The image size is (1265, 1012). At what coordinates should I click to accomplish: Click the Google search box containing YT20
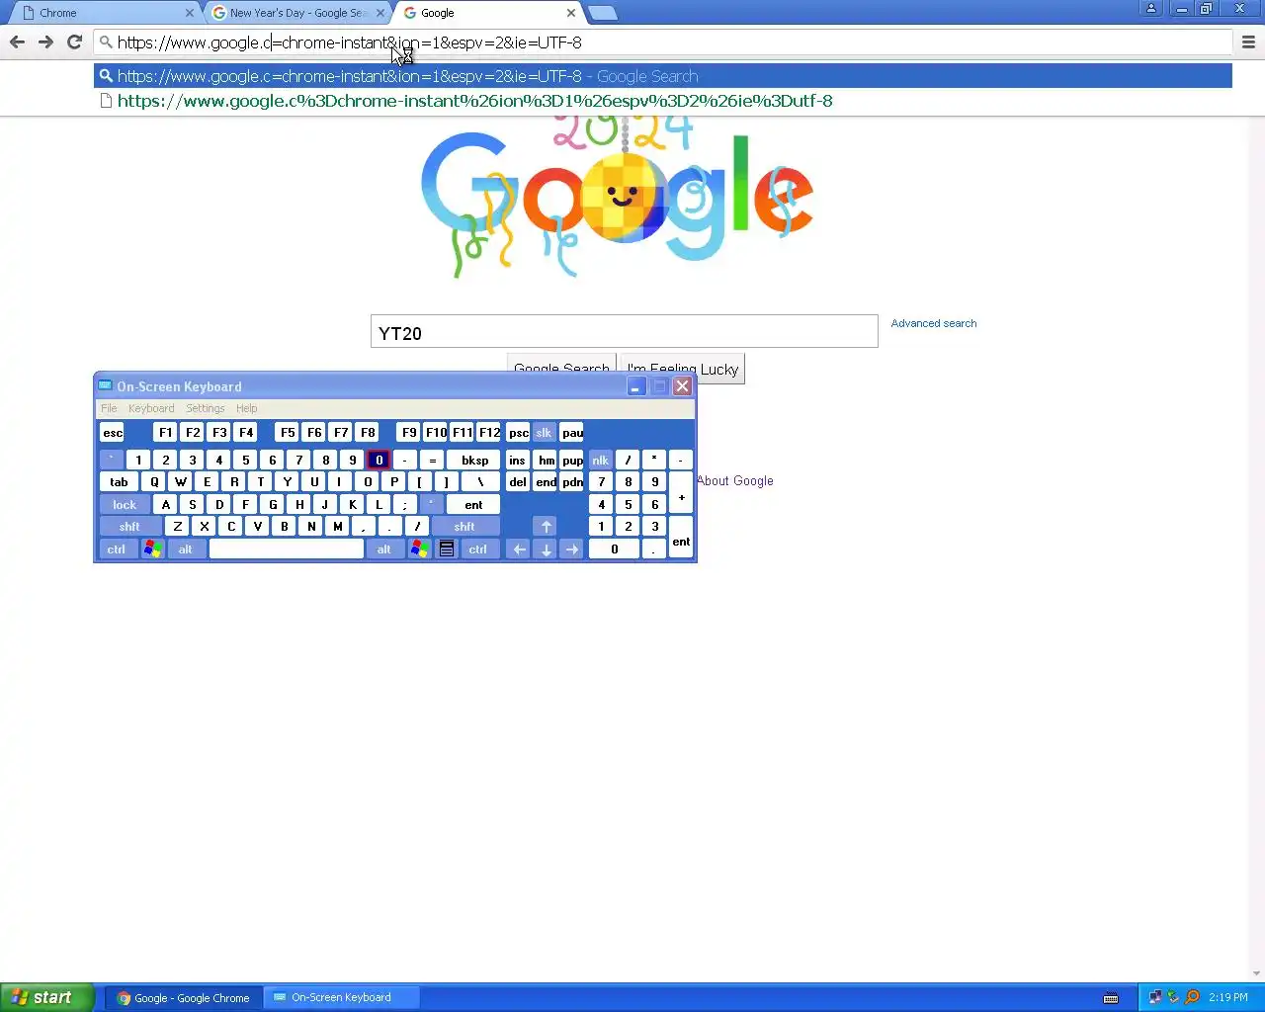tap(624, 332)
